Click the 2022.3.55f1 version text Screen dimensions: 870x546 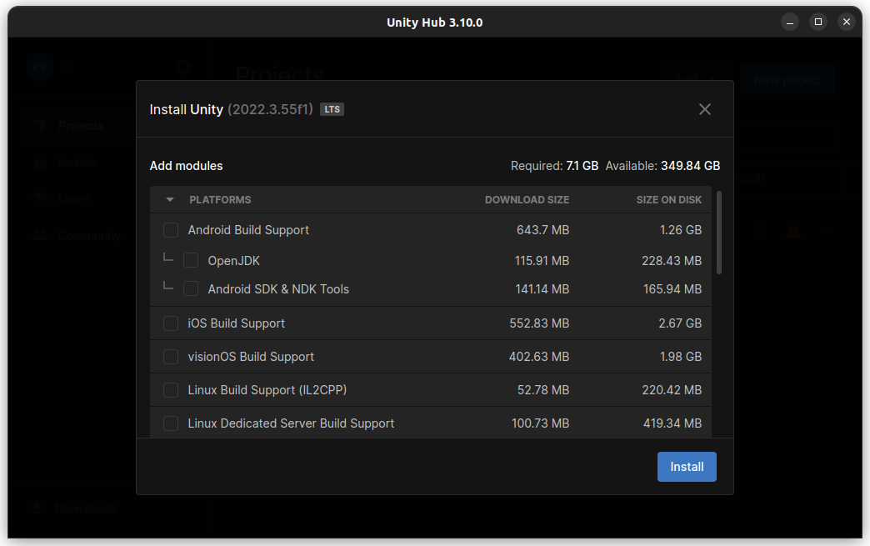click(x=270, y=109)
